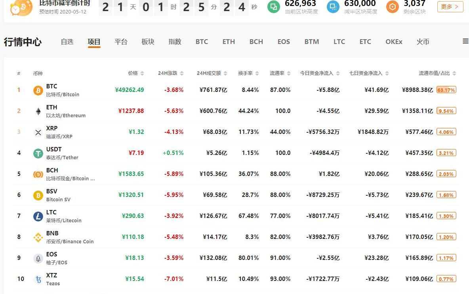The width and height of the screenshot is (469, 294).
Task: Sort by 换手率 column header
Action: pos(248,73)
